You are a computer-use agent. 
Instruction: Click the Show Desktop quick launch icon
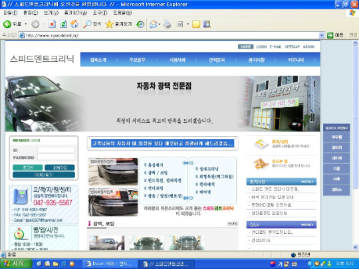39,264
